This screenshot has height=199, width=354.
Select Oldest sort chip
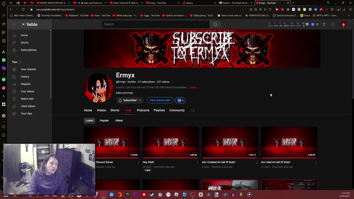coord(119,121)
